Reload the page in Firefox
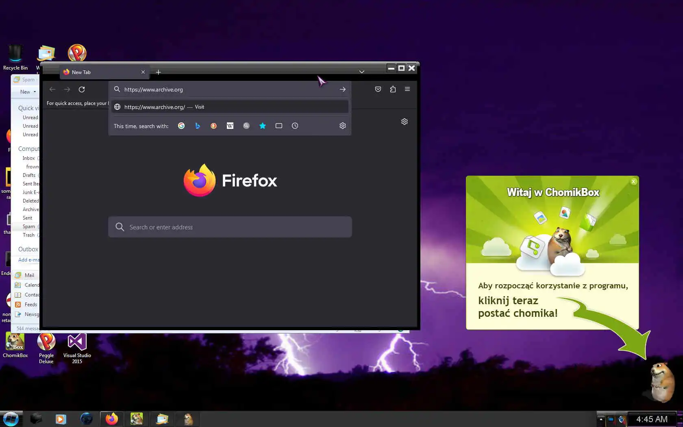 tap(82, 89)
